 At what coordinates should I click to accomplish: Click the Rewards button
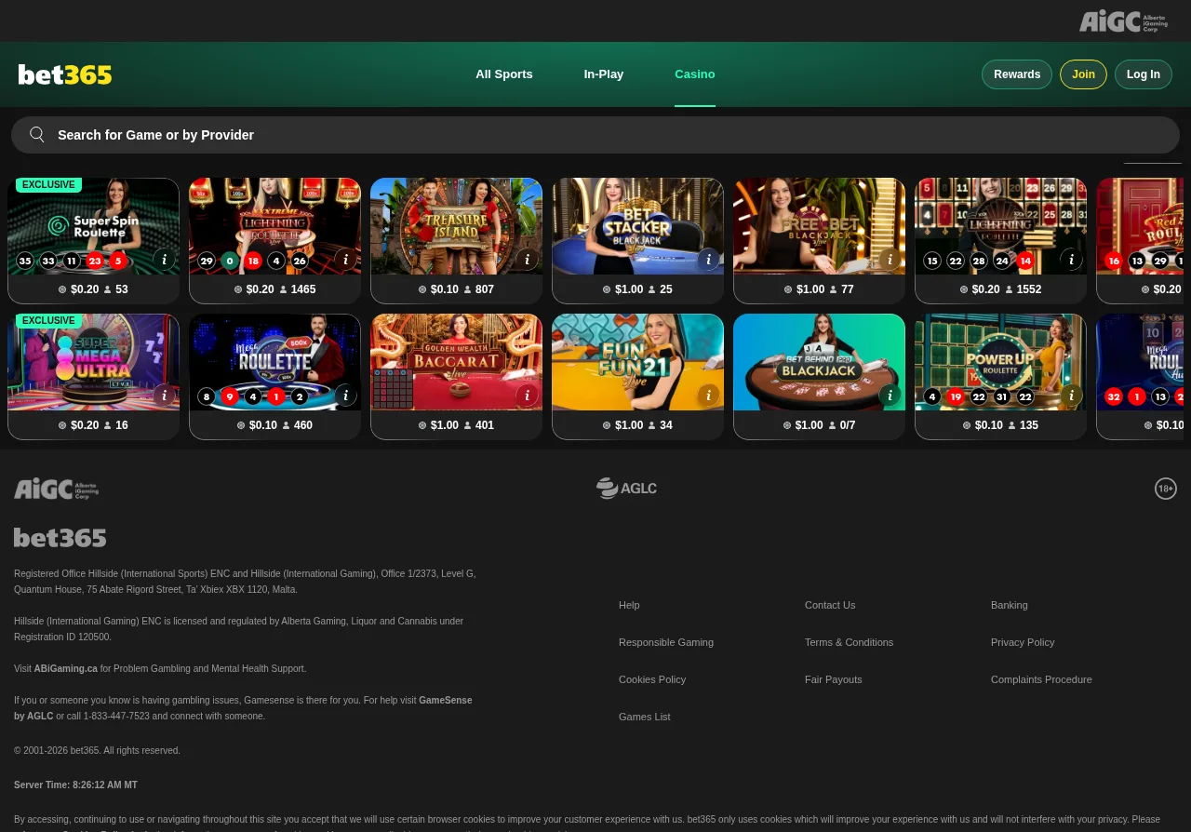1017,74
